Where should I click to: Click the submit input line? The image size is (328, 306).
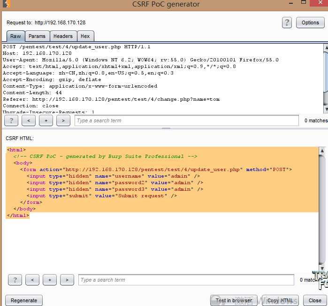click(x=102, y=196)
